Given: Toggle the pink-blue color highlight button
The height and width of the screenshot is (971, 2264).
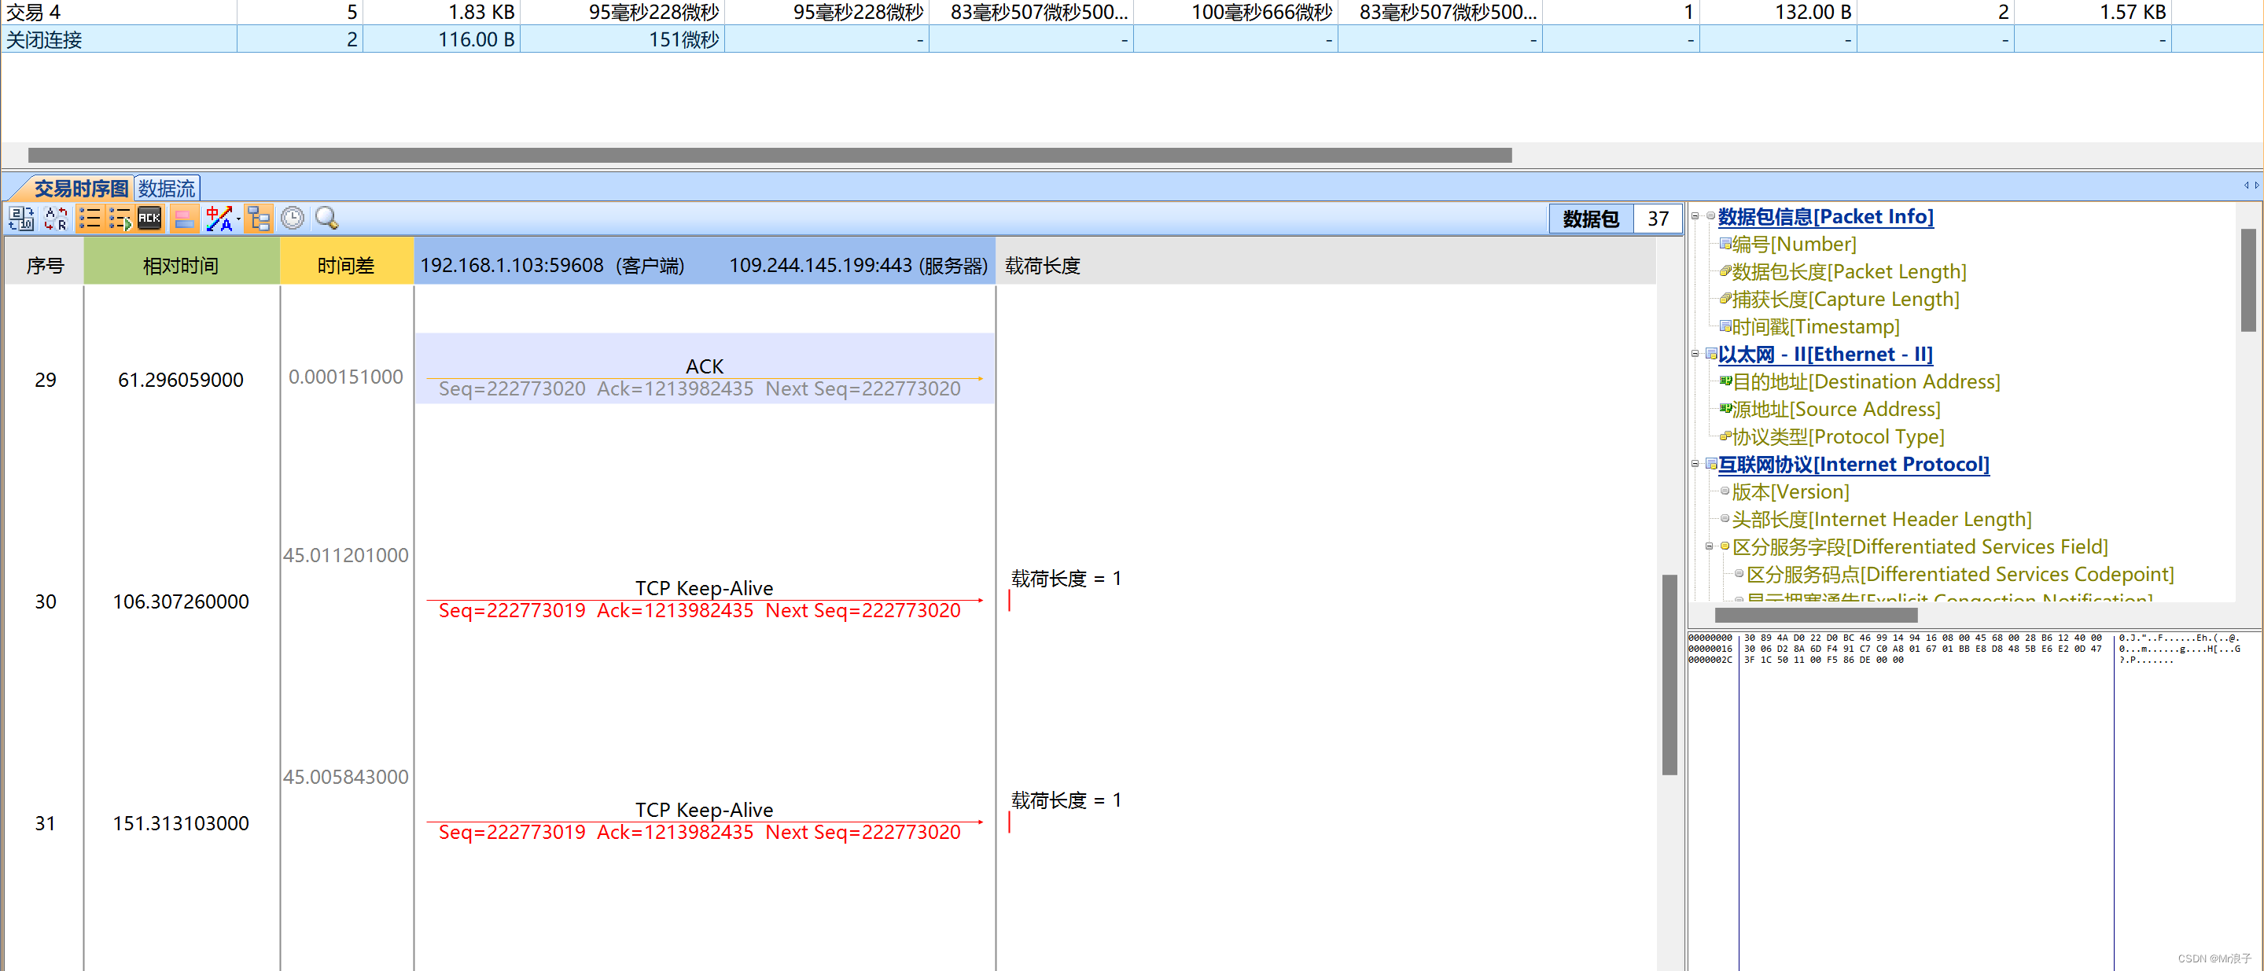Looking at the screenshot, I should tap(184, 218).
